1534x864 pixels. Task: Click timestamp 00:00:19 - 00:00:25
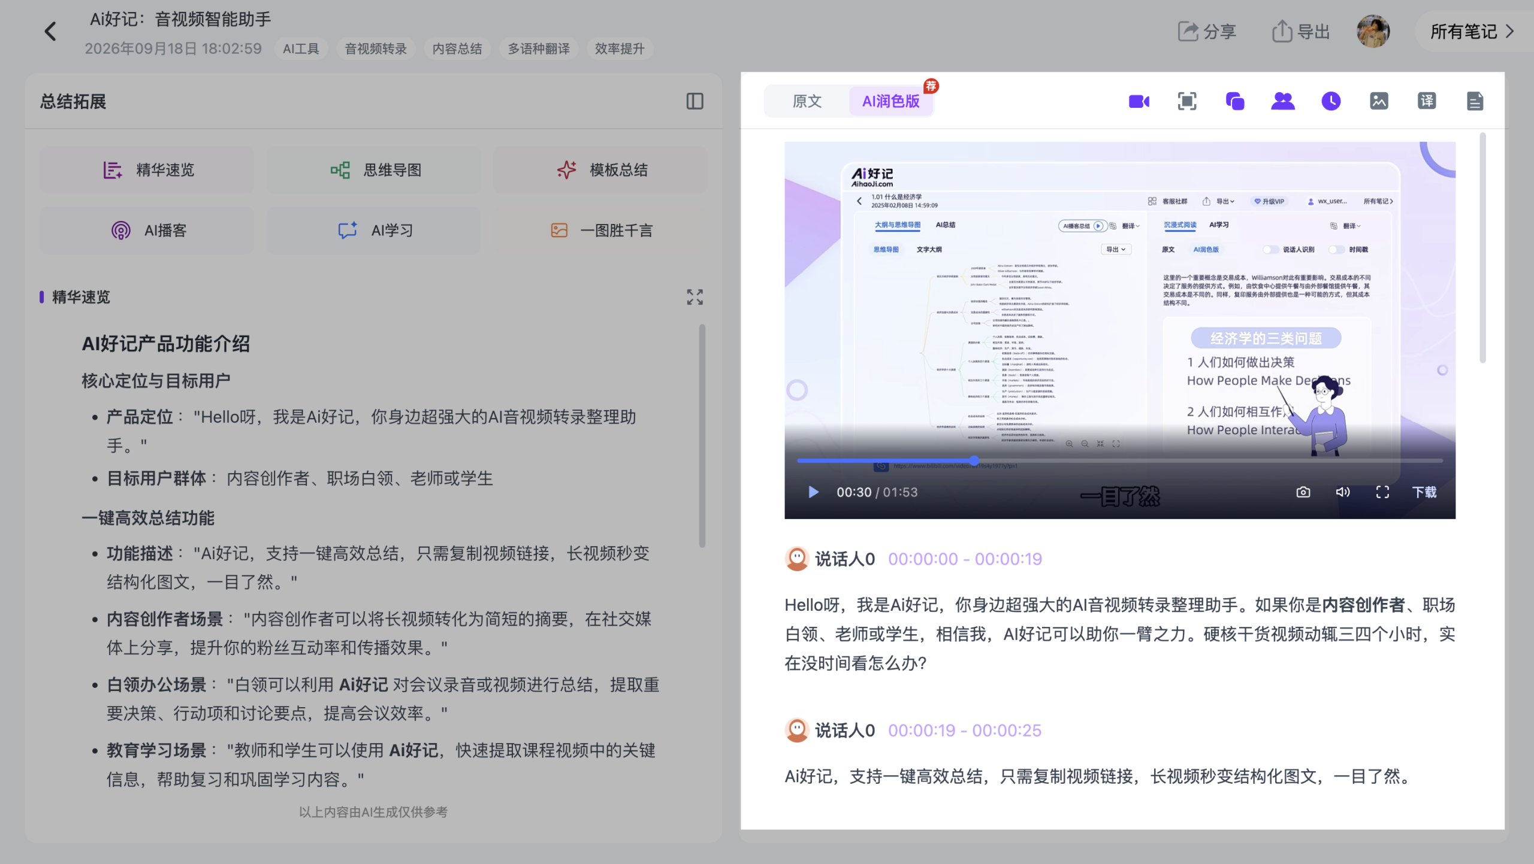pyautogui.click(x=965, y=730)
